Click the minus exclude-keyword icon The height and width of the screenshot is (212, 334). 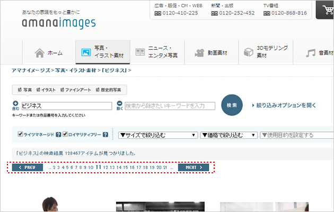click(x=119, y=103)
